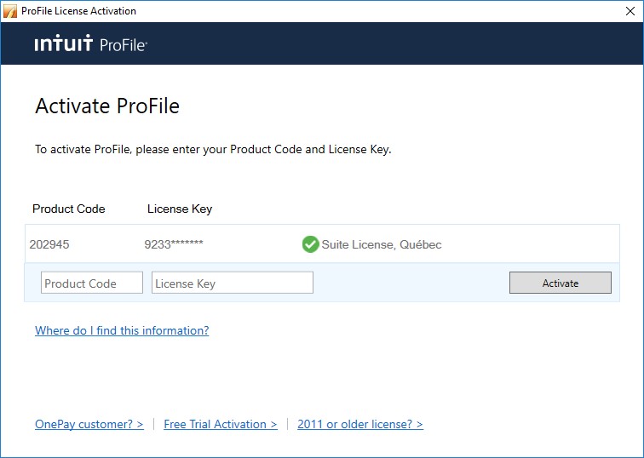Viewport: 644px width, 458px height.
Task: Click the green checkmark license status icon
Action: (310, 244)
